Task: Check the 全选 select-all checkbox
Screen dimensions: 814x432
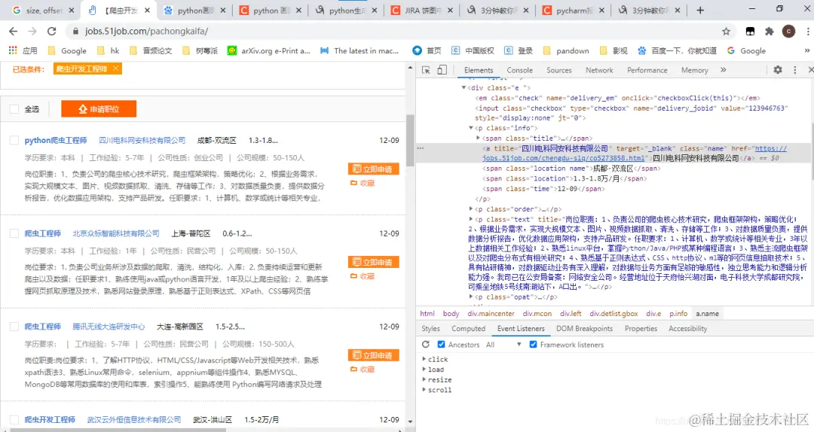Action: pyautogui.click(x=14, y=109)
